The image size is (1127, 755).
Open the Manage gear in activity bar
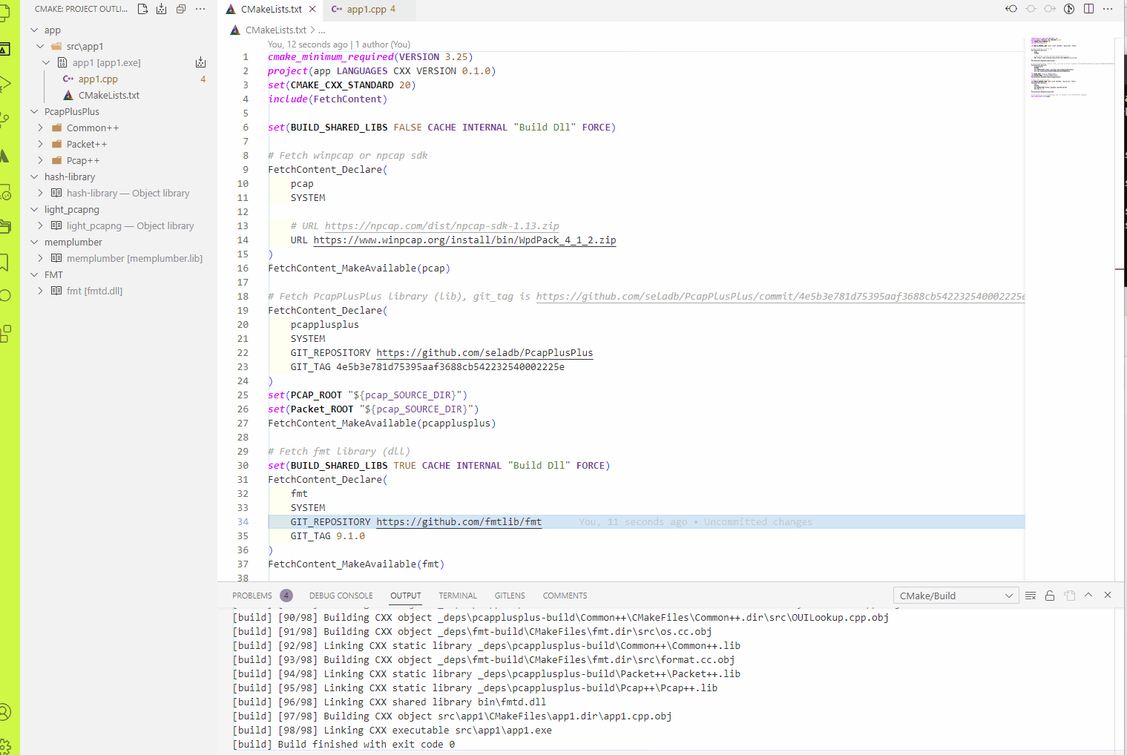(x=4, y=746)
